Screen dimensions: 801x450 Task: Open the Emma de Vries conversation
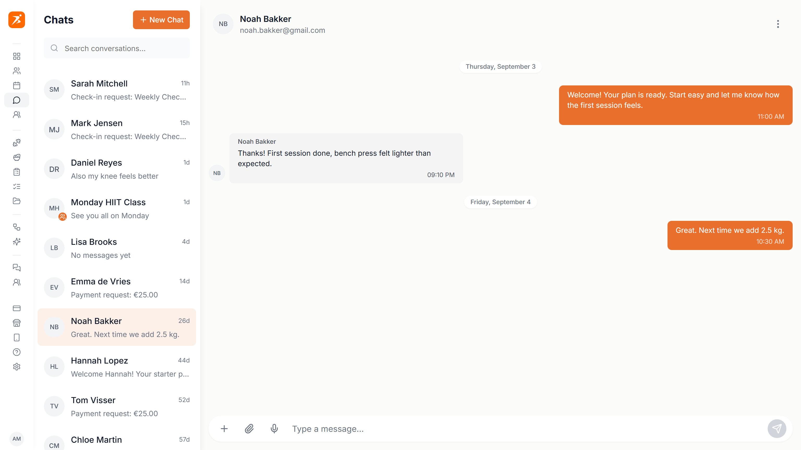click(x=117, y=287)
